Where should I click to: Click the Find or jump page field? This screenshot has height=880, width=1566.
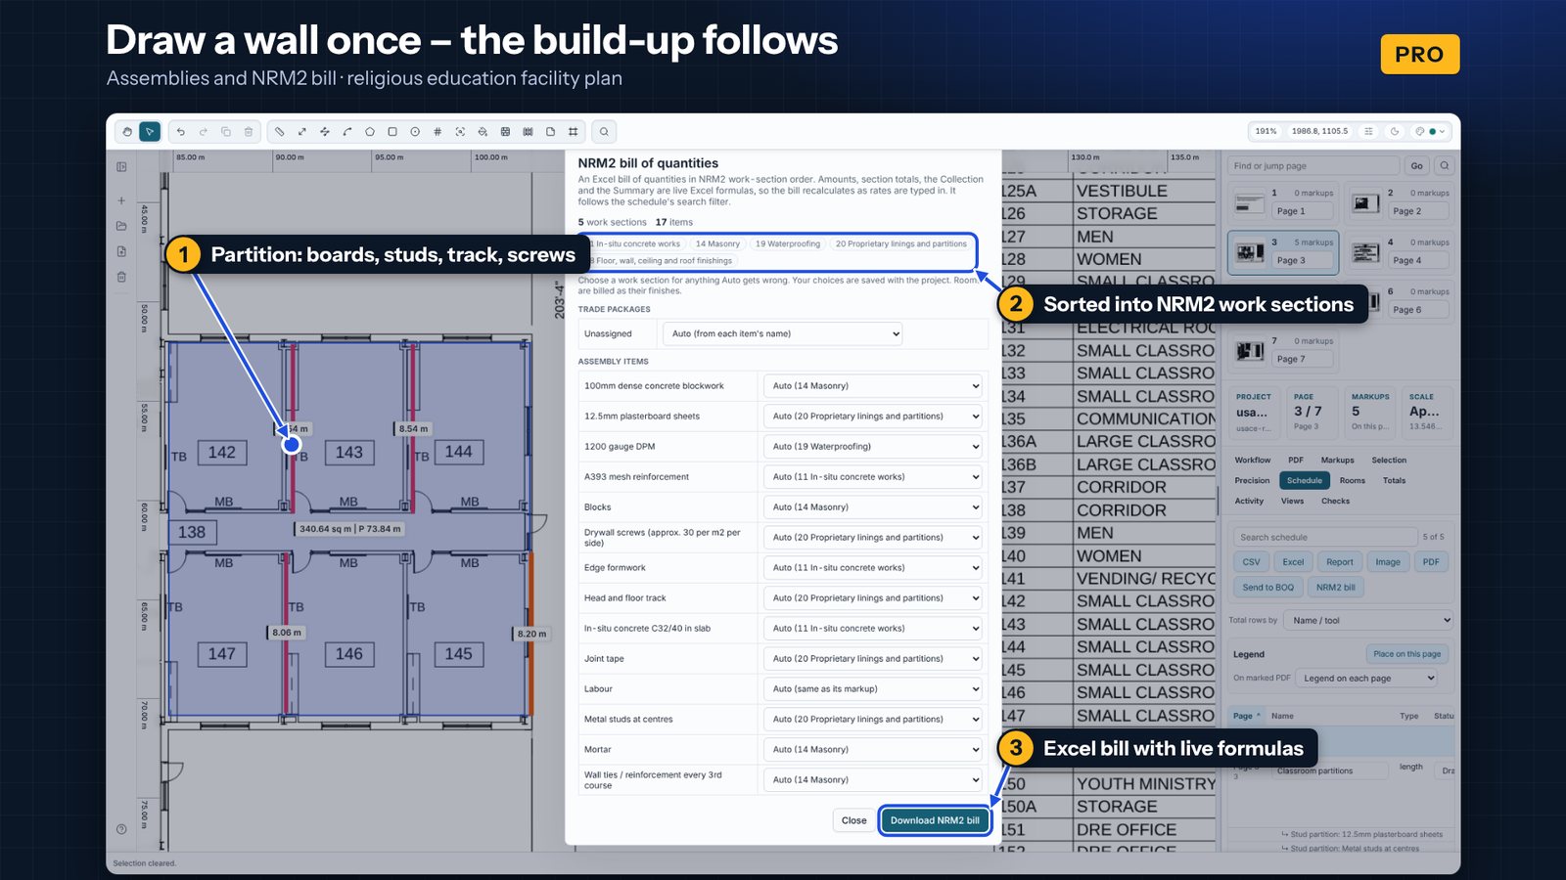1313,165
